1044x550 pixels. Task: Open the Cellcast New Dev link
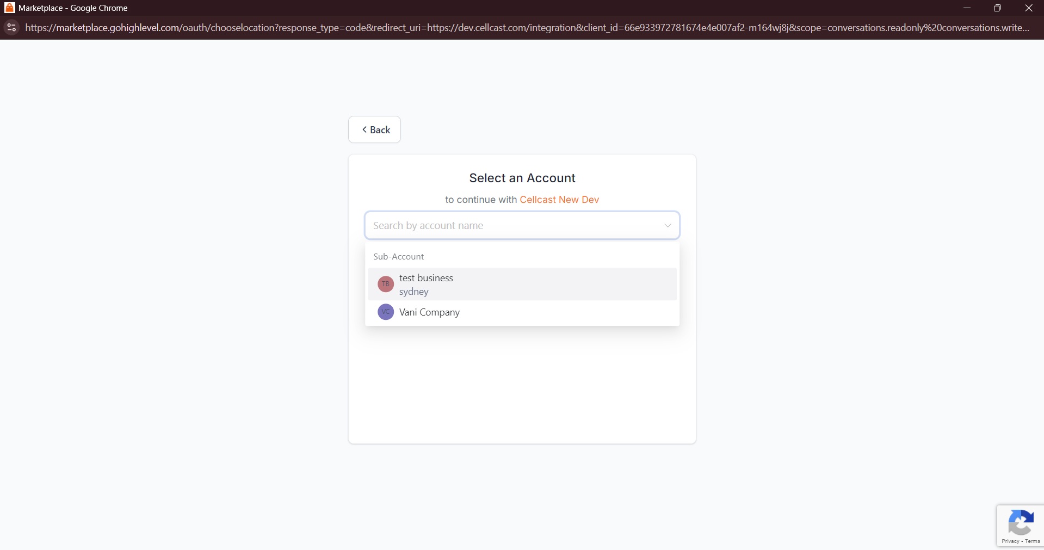tap(559, 200)
